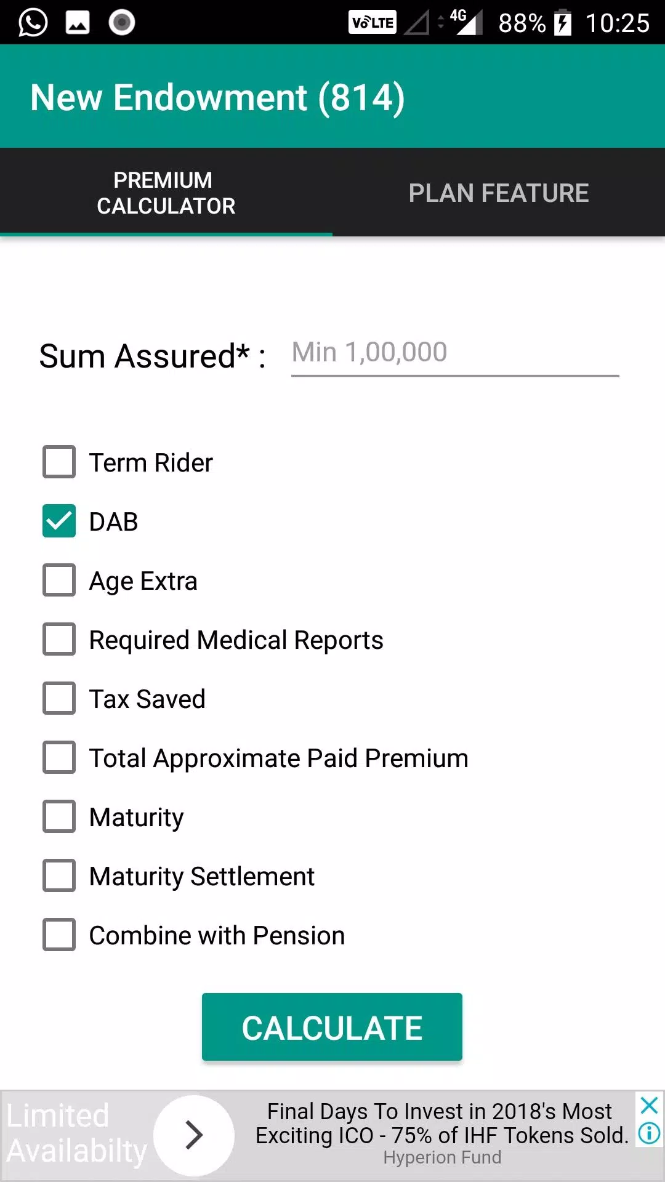Switch to the Plan Feature tab
Viewport: 665px width, 1182px height.
tap(499, 193)
